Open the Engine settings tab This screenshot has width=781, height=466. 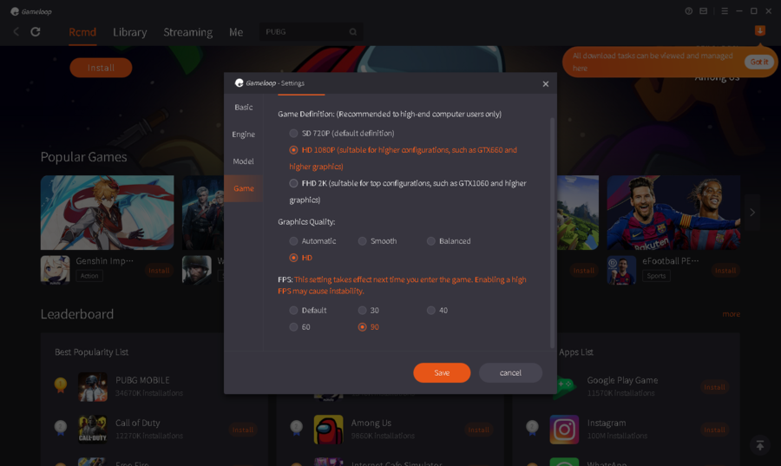coord(244,135)
